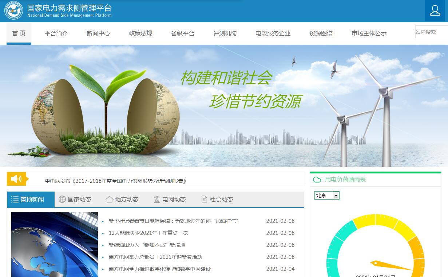The width and height of the screenshot is (448, 277).
Task: Click the document icon beside 社会动态
Action: (204, 199)
